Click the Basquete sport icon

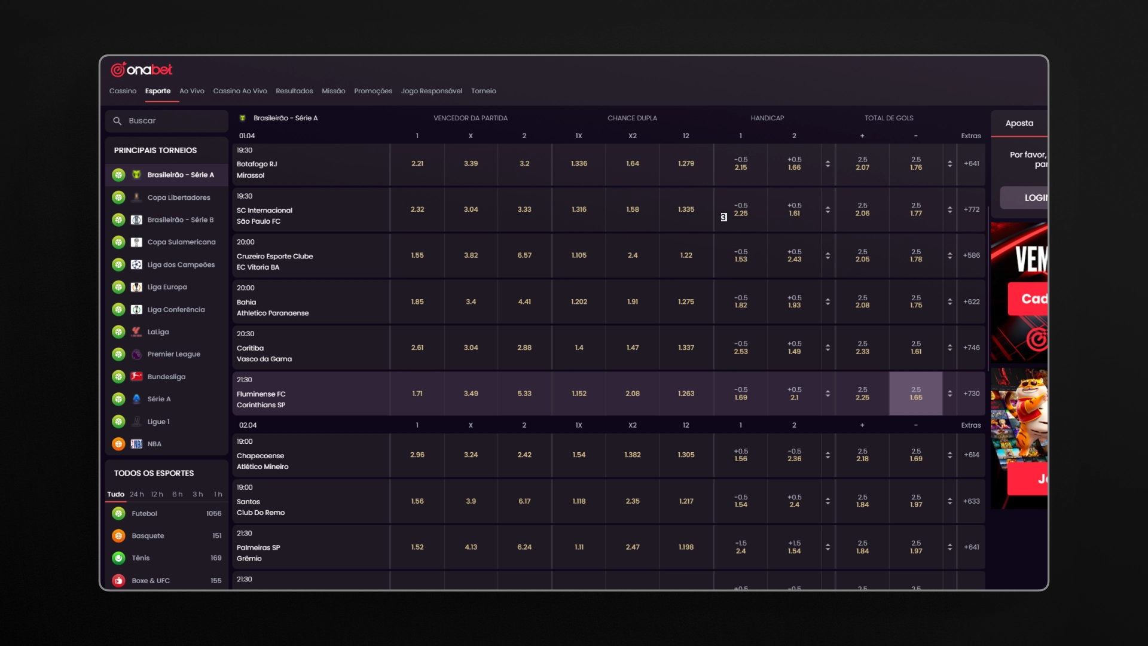tap(118, 536)
